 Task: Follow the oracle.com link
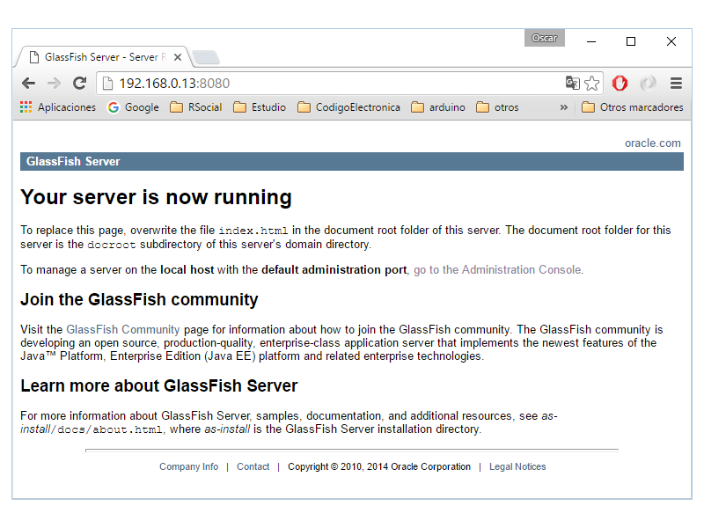653,143
